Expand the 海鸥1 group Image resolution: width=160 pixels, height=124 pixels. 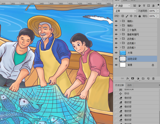coord(120,21)
